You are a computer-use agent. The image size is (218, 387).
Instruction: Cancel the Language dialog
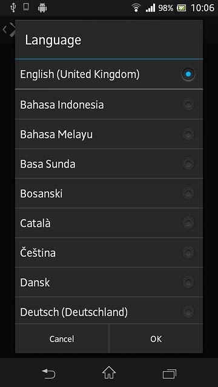point(62,339)
